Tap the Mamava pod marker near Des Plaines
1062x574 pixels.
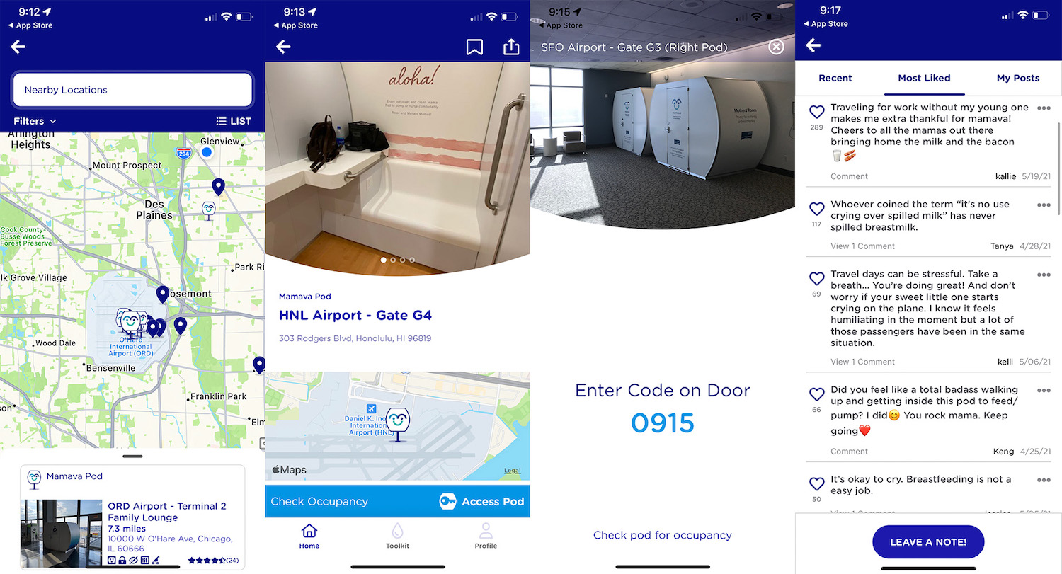coord(209,209)
